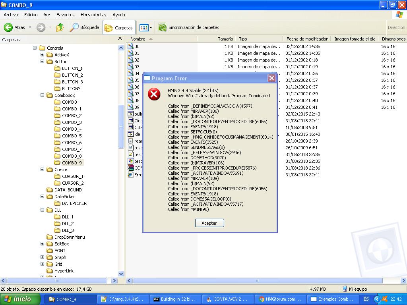This screenshot has width=407, height=305.
Task: Open the Atrás history dropdown arrow
Action: pos(30,27)
